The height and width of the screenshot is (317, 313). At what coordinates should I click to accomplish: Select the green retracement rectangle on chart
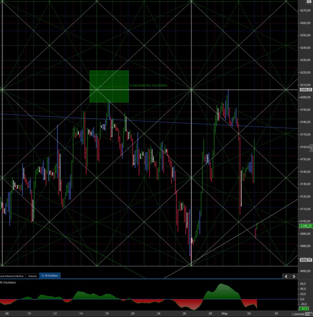point(109,87)
